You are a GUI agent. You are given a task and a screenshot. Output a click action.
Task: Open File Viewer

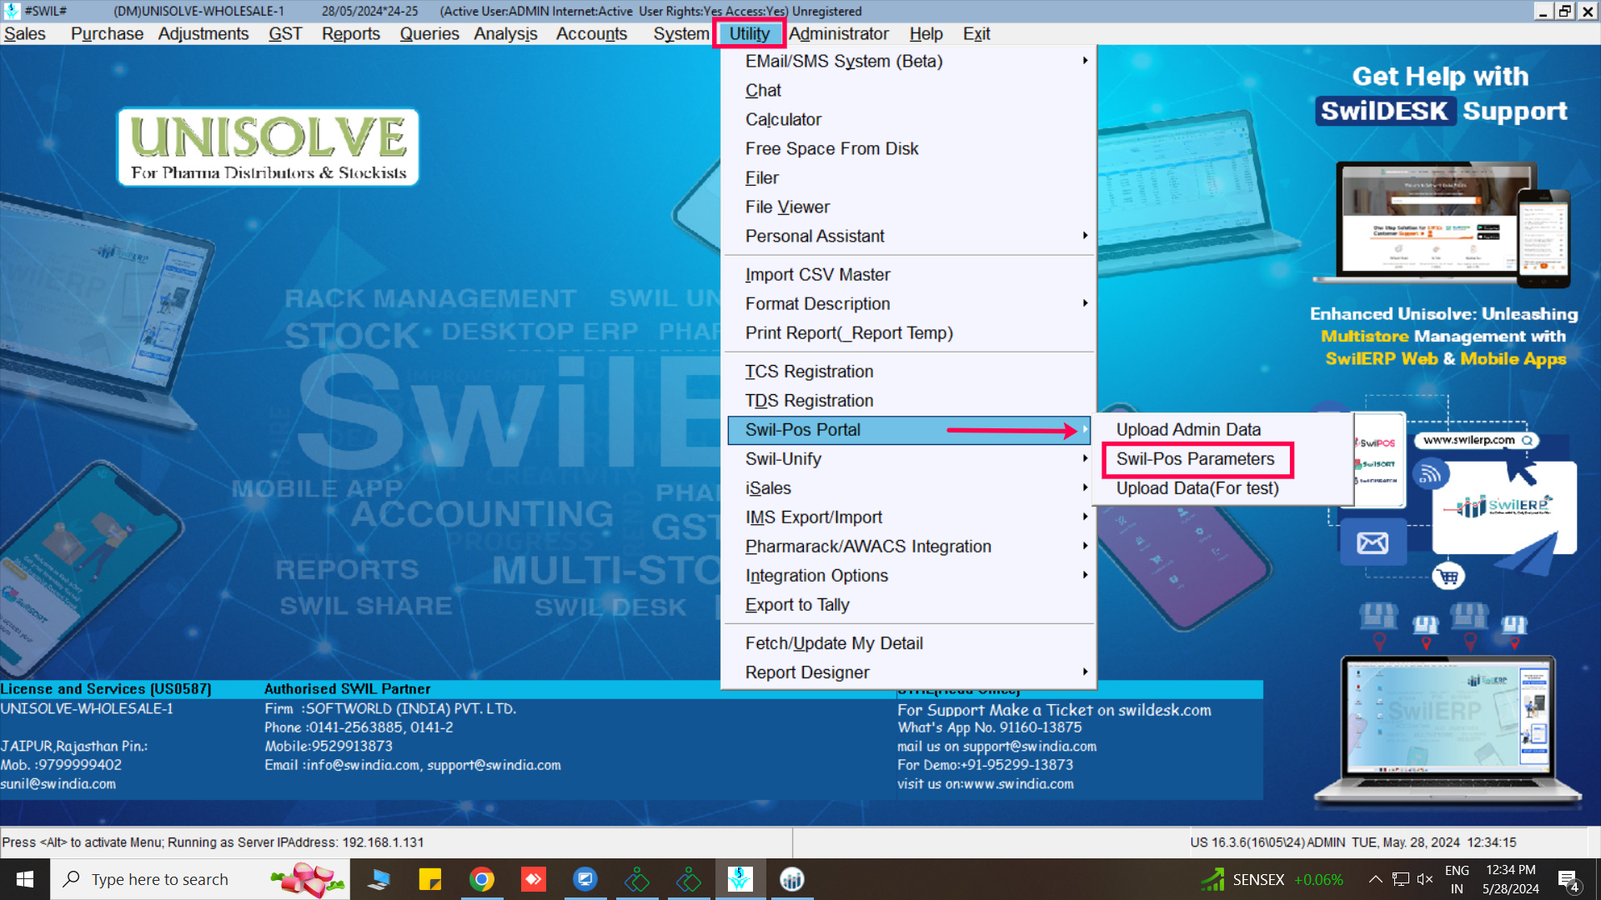(x=909, y=207)
